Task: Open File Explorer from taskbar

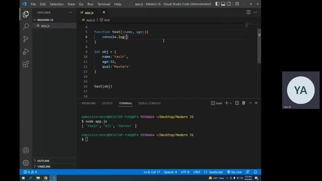Action: tap(38, 178)
